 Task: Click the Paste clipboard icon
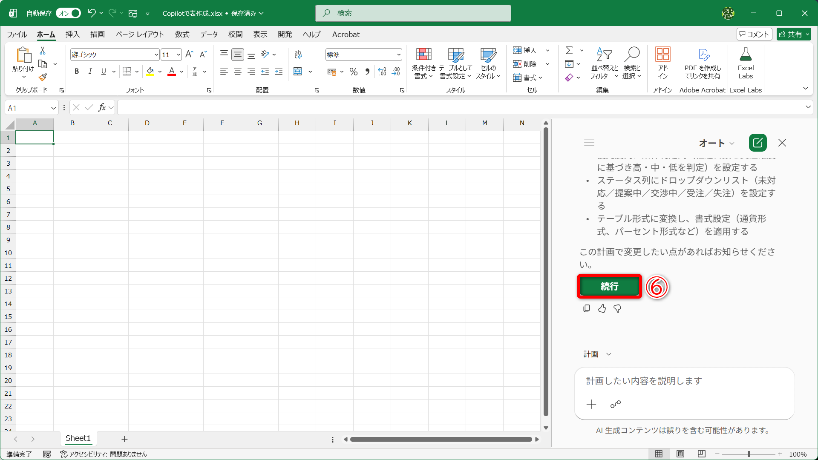23,55
